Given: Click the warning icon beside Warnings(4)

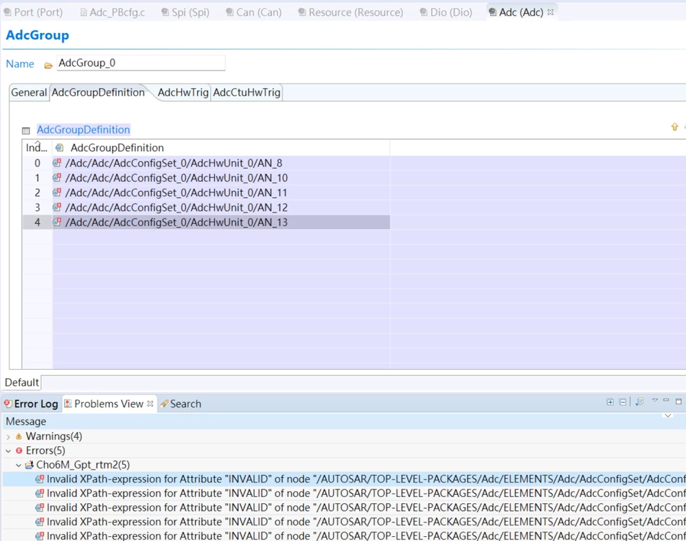Looking at the screenshot, I should pyautogui.click(x=19, y=437).
